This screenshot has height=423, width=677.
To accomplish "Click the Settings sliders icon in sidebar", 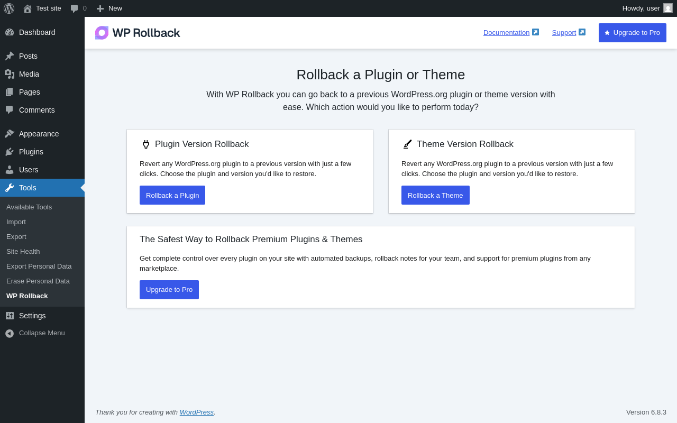I will coord(10,316).
